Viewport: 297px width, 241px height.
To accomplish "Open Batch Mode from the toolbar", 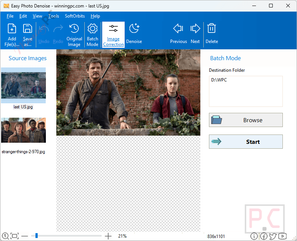I will click(93, 35).
